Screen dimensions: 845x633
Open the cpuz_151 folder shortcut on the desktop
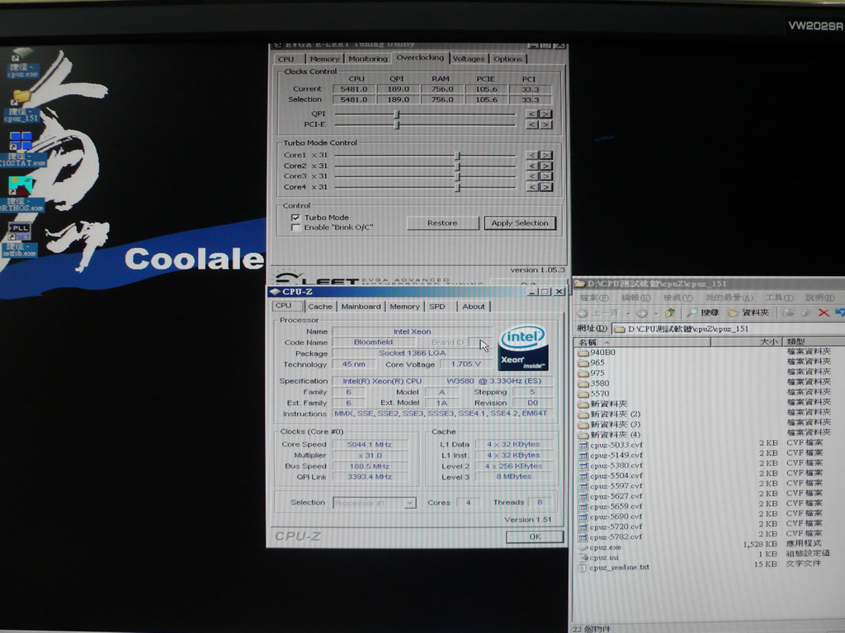[21, 108]
